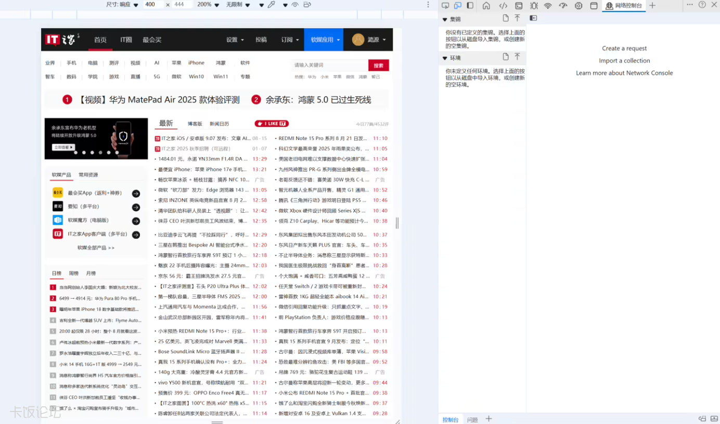Click the 投稿 nav link
Image resolution: width=720 pixels, height=424 pixels.
point(261,40)
